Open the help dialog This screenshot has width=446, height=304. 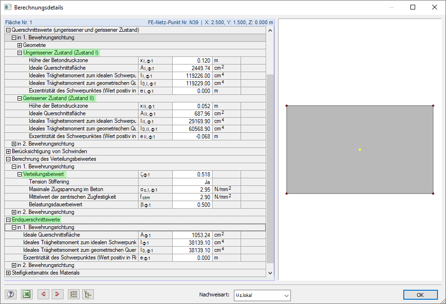10,294
